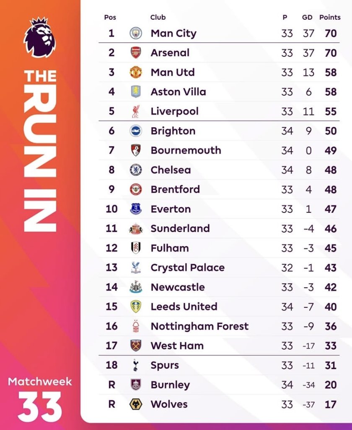The width and height of the screenshot is (352, 430).
Task: Select the Spurs cockerel crest
Action: [135, 365]
